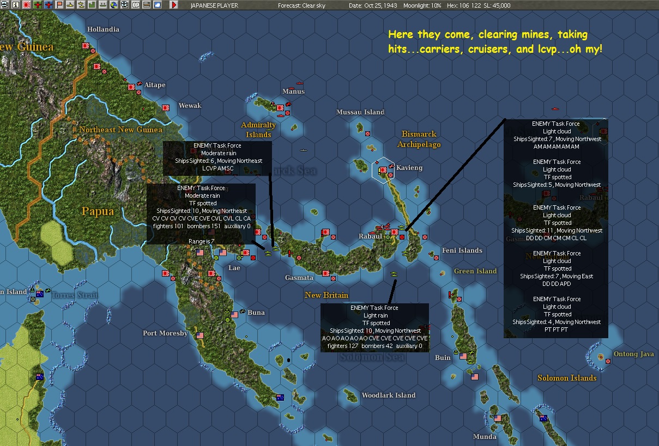Select the Japanese base on Manus
This screenshot has height=446, width=659.
pos(280,108)
